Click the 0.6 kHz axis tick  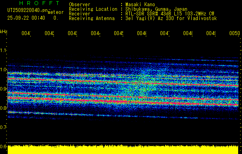click(3, 146)
